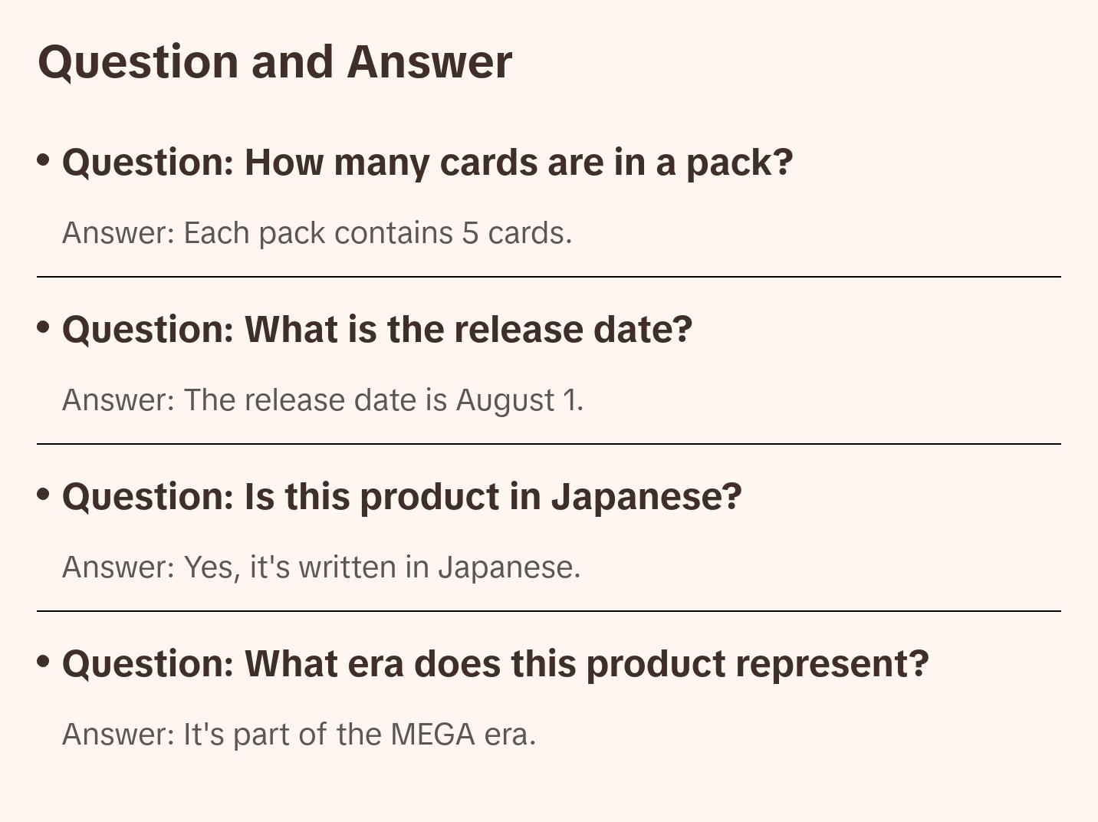The height and width of the screenshot is (822, 1098).
Task: Click the word "Answer" in the page heading
Action: [429, 62]
